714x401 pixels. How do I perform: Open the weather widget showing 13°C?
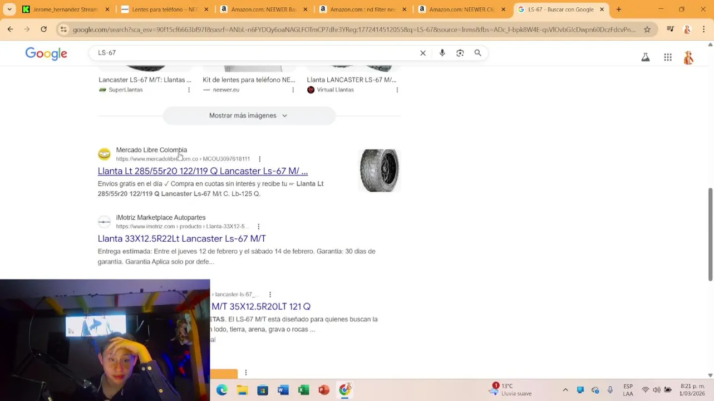pos(511,390)
